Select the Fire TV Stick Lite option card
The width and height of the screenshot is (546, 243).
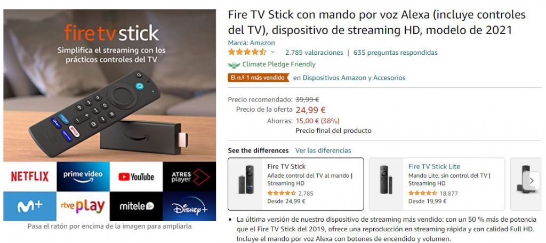click(437, 184)
